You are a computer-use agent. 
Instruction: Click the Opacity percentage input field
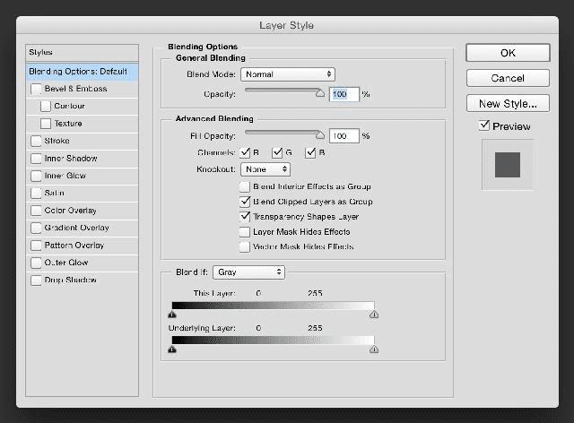click(344, 93)
